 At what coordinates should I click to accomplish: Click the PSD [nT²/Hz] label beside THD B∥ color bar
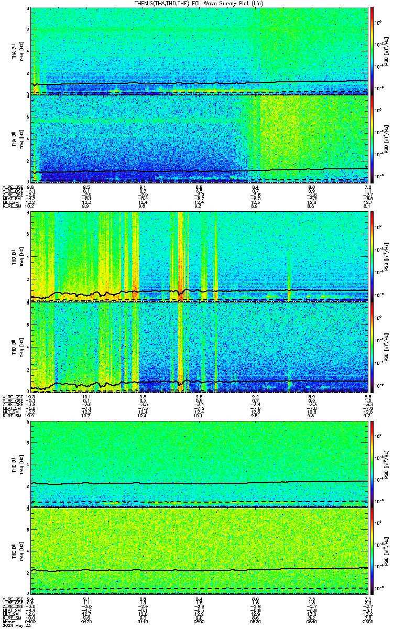[x=386, y=347]
